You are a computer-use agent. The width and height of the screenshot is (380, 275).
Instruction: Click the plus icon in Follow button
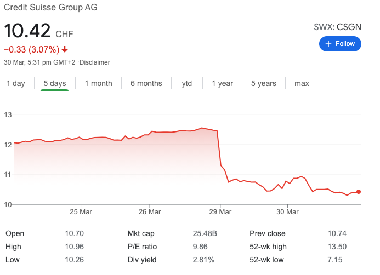[x=328, y=44]
